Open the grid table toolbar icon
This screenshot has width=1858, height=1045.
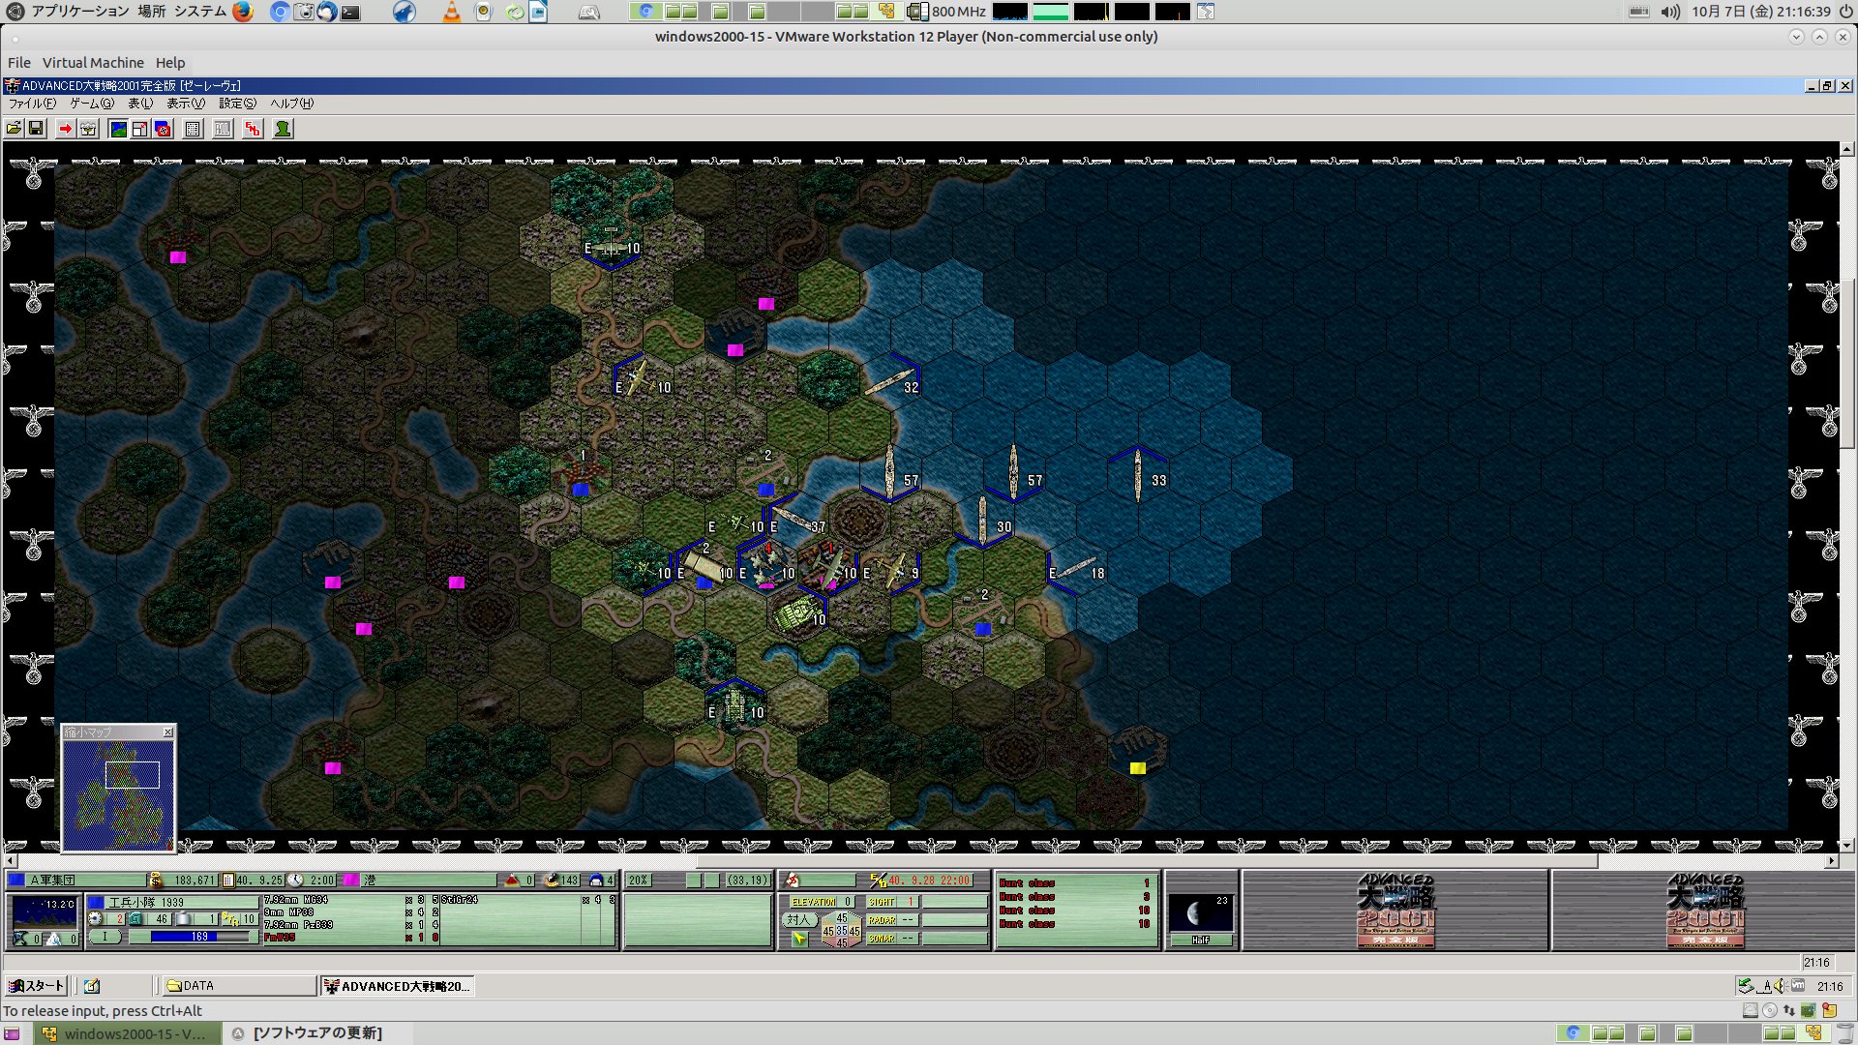[193, 129]
